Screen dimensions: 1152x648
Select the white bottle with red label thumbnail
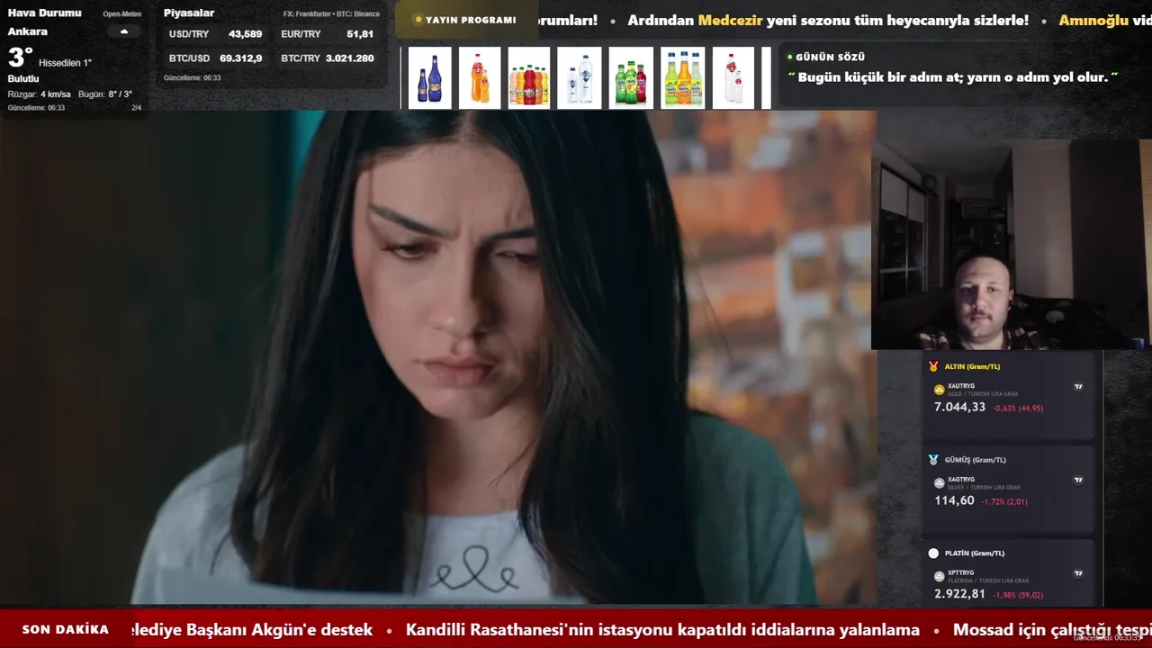(733, 78)
